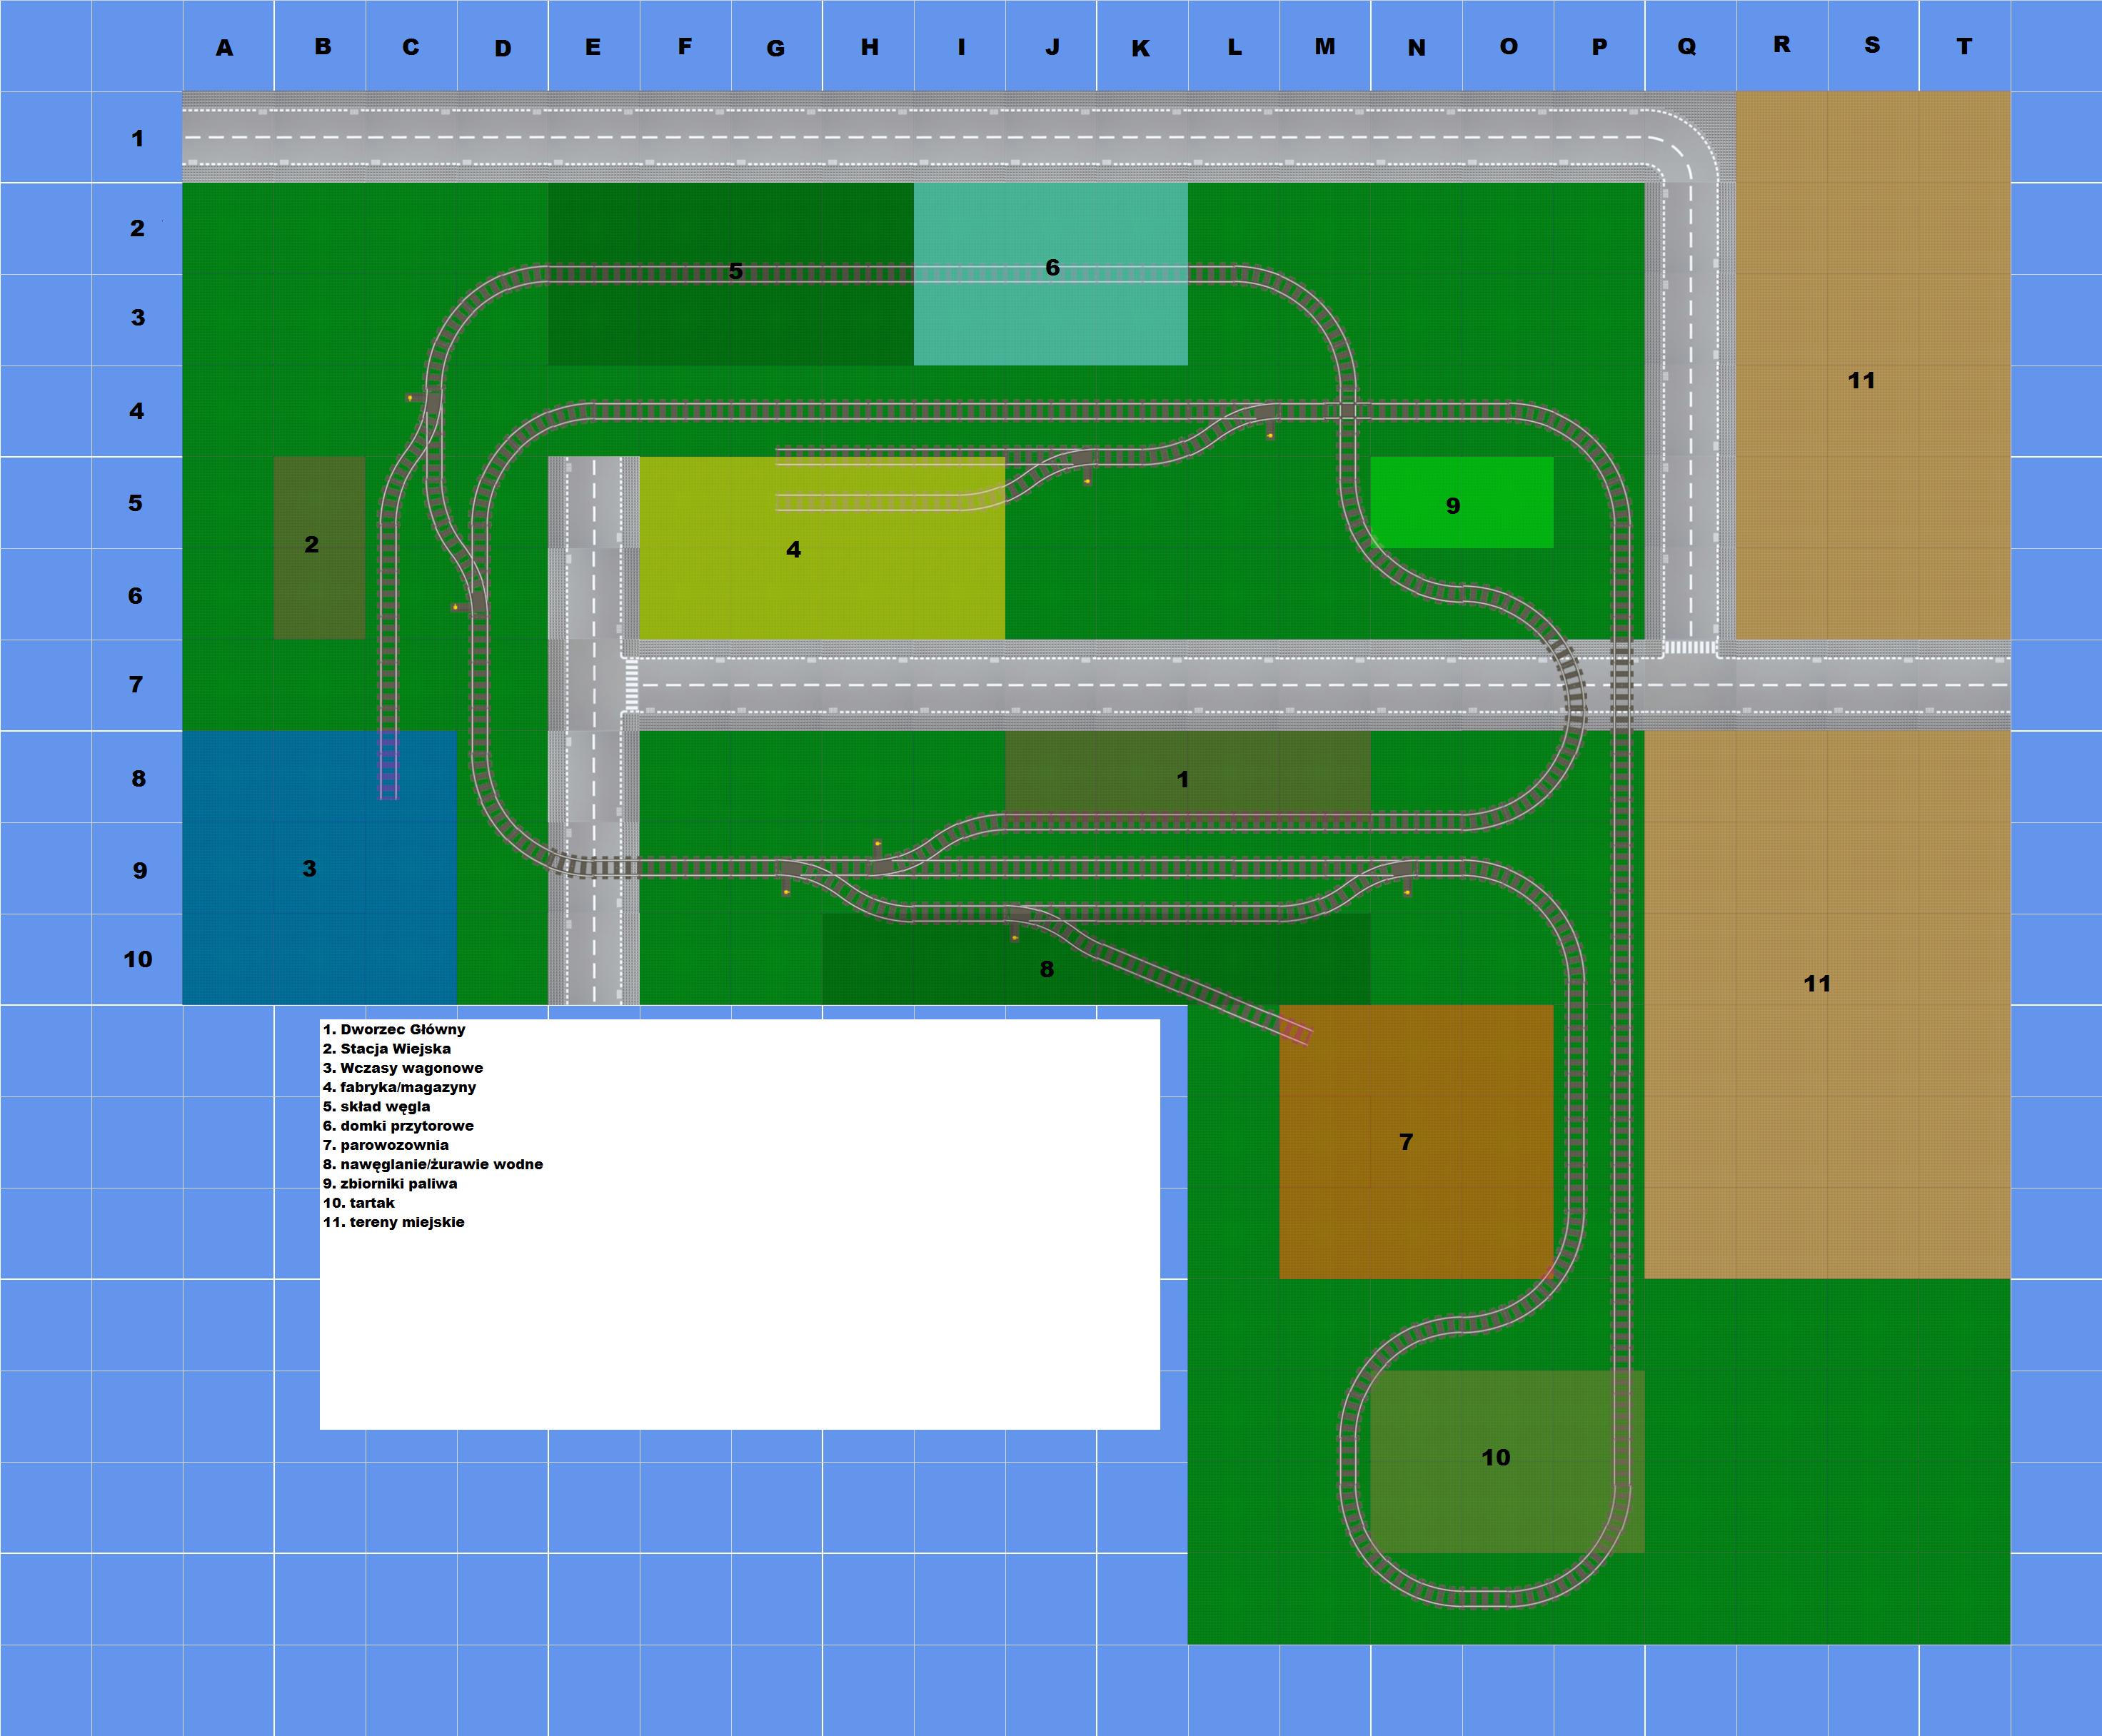Click column header letter A
The height and width of the screenshot is (1736, 2102).
pyautogui.click(x=224, y=48)
